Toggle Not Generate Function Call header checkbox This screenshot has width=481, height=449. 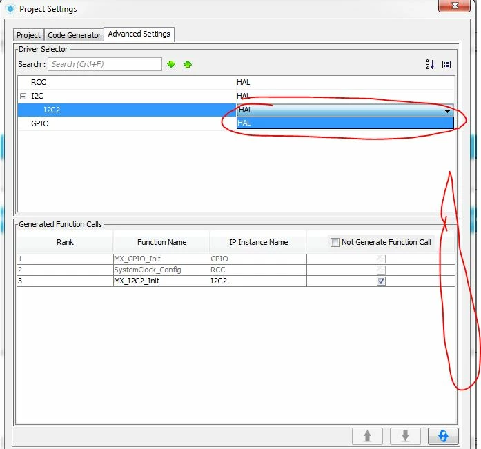pos(335,242)
